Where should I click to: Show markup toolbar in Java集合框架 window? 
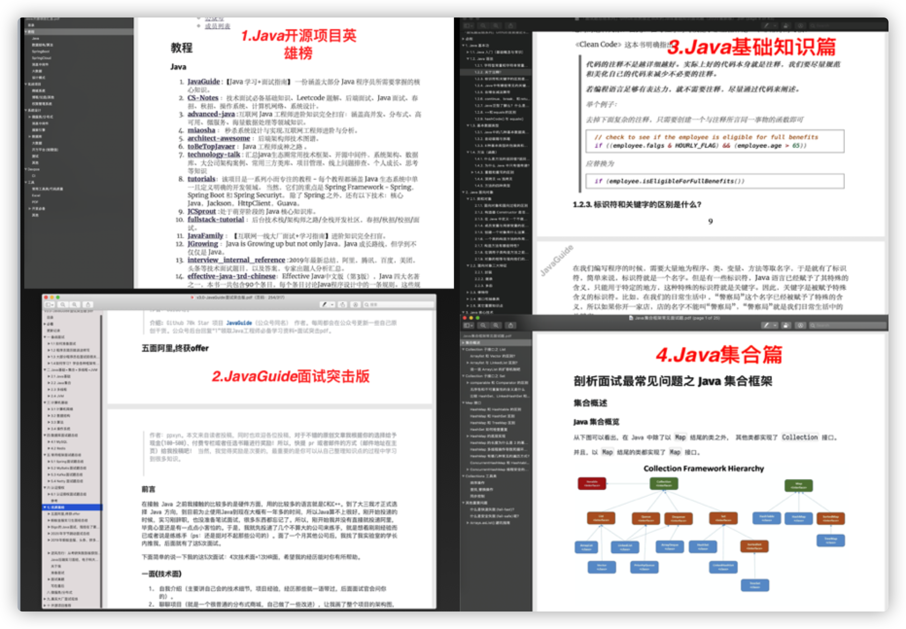tap(801, 325)
